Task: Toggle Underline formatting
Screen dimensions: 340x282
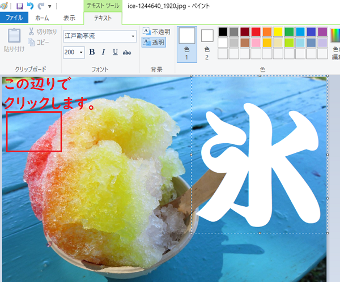Action: pos(115,52)
